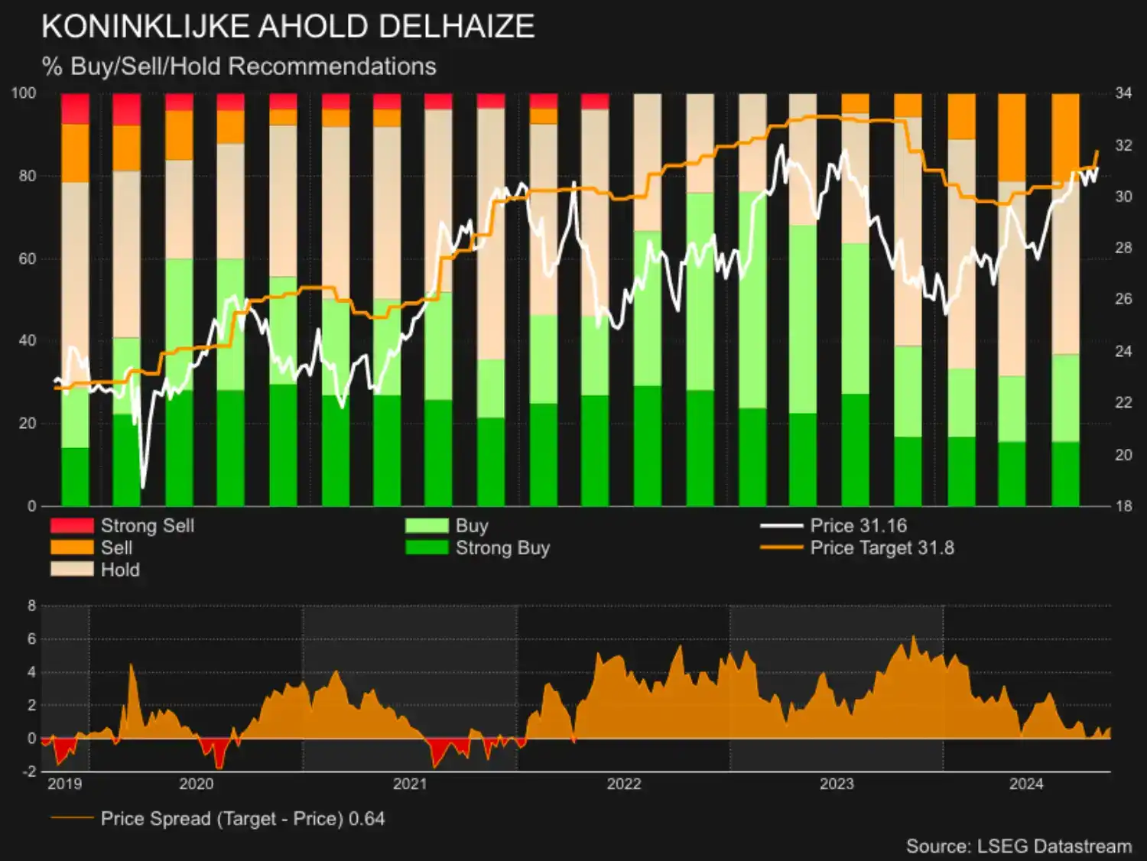
Task: Click the 2019 year label on the time axis
Action: pos(64,784)
